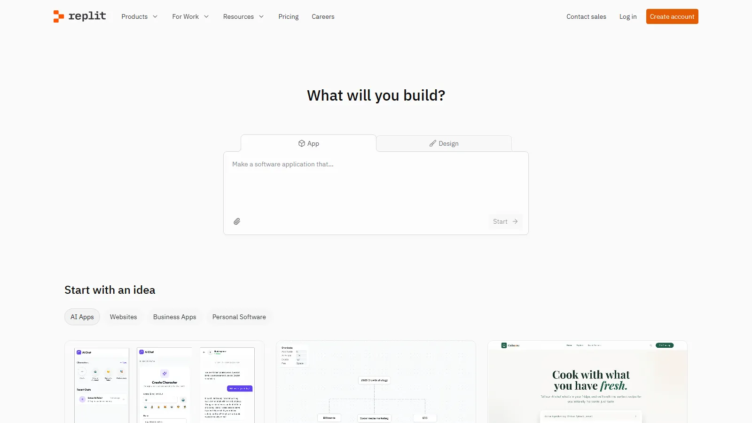
Task: Open the For Work dropdown
Action: (x=190, y=16)
